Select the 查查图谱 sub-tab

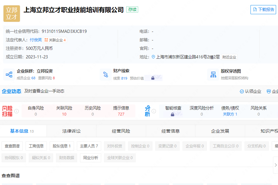coord(12,146)
